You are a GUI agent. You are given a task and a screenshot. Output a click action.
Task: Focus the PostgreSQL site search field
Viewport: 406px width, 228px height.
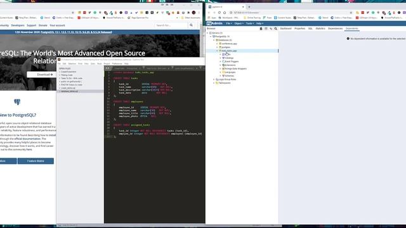coord(171,25)
